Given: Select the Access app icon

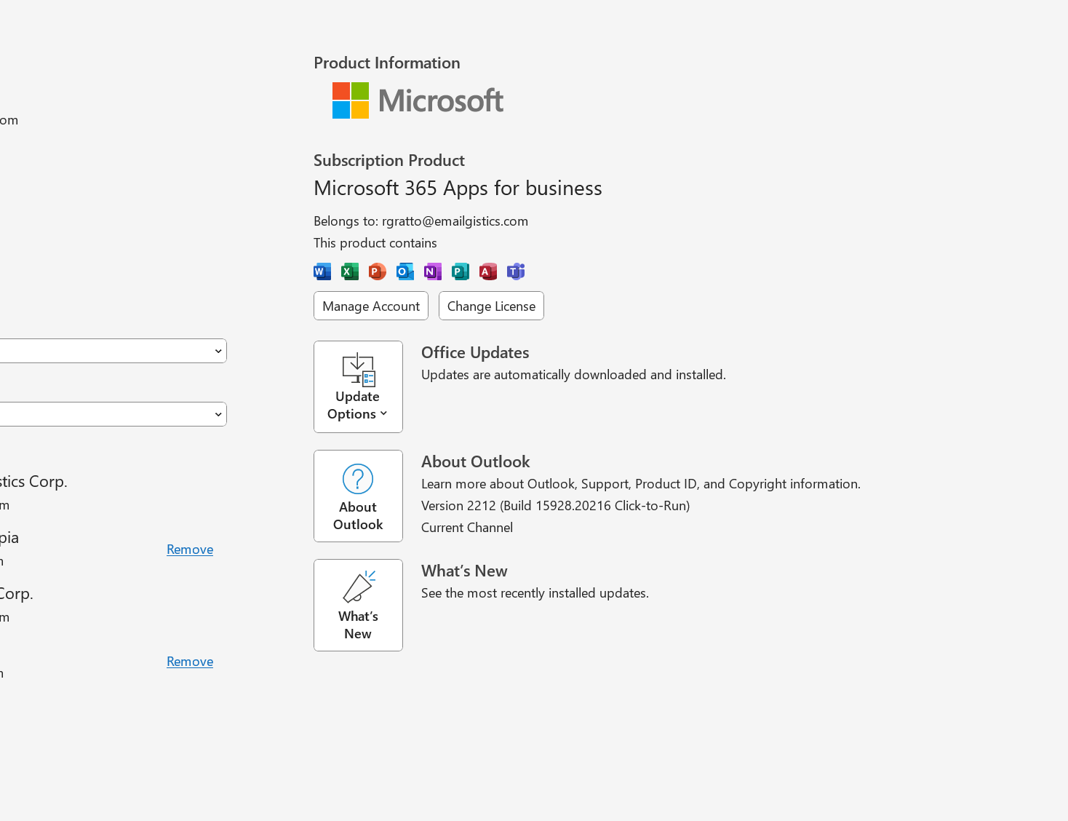Looking at the screenshot, I should (x=487, y=271).
